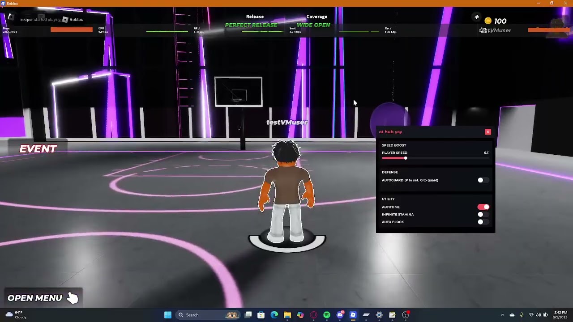Show hidden system tray icons
Image resolution: width=573 pixels, height=322 pixels.
coord(502,315)
